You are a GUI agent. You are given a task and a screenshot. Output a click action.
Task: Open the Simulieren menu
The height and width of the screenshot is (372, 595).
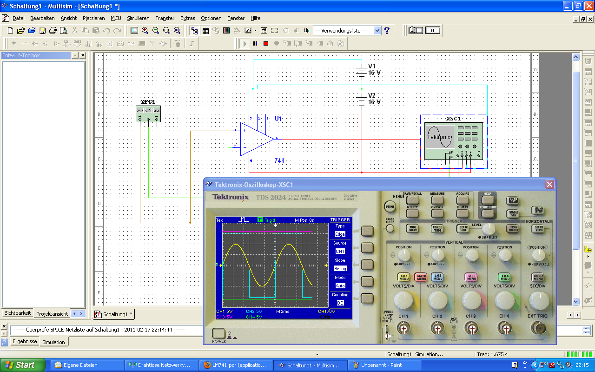pos(138,18)
